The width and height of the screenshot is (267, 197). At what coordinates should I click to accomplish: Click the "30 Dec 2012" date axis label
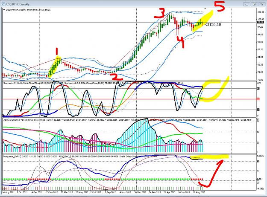click(140, 192)
